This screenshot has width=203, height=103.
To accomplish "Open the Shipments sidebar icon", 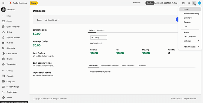I will 4,48.
